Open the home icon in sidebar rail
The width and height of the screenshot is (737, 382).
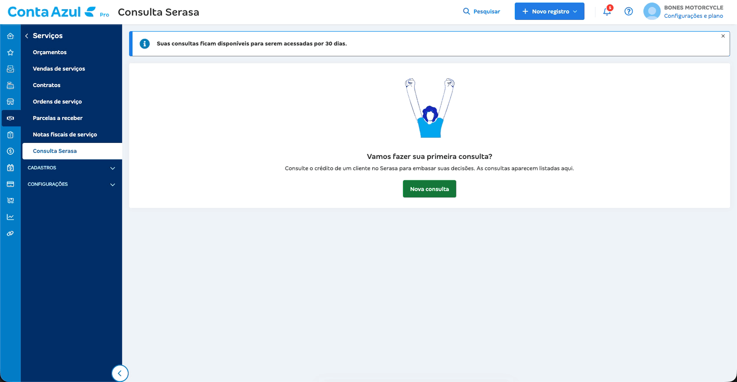[10, 36]
